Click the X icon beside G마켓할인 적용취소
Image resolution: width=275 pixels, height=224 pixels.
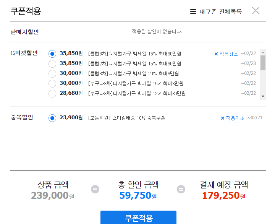coord(216,54)
